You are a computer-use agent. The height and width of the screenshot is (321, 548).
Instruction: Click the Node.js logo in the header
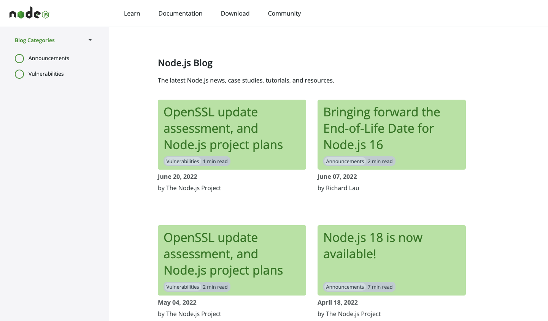coord(30,13)
